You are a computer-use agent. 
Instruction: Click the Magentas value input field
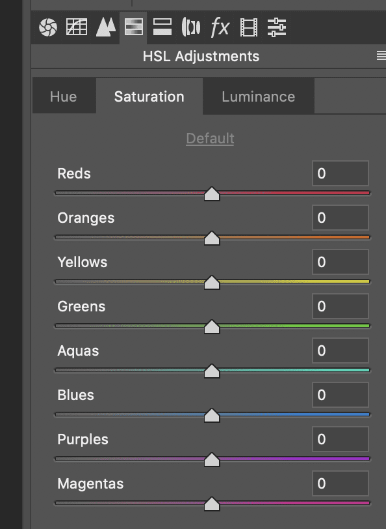tap(341, 483)
